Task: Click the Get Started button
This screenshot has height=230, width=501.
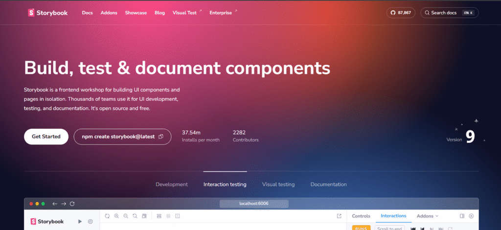Action: (x=46, y=137)
